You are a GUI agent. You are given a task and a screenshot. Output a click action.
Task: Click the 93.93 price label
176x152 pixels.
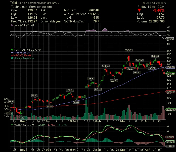coord(12,102)
